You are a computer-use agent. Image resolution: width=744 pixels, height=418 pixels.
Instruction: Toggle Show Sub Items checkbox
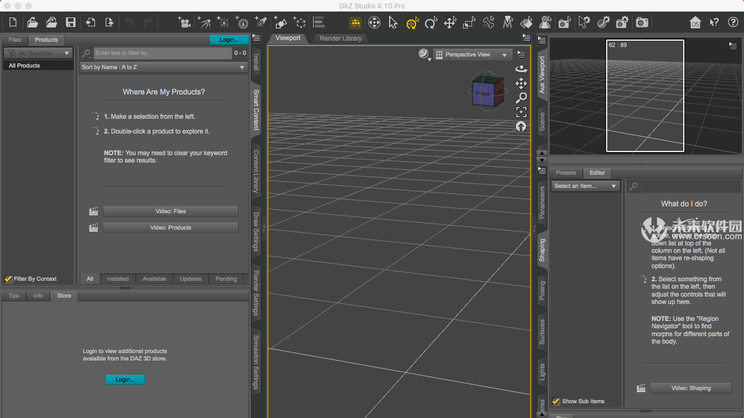point(556,401)
